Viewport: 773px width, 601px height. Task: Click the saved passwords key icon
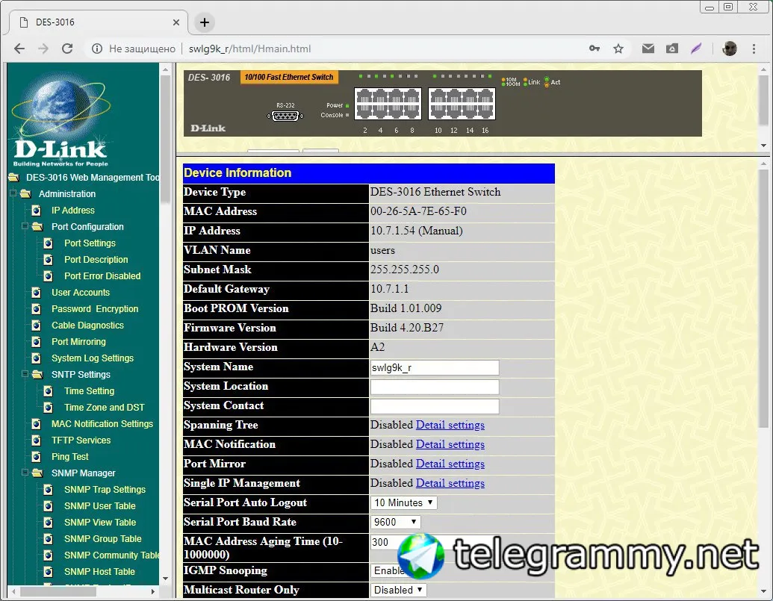[x=595, y=49]
